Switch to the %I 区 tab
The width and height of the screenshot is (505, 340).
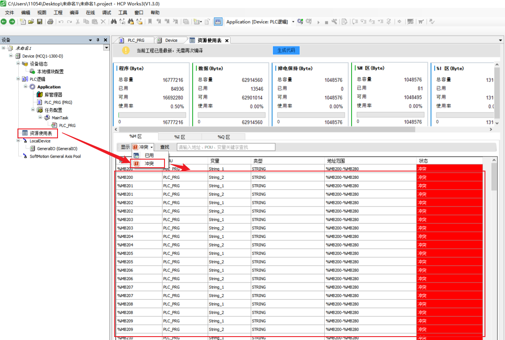tap(179, 137)
